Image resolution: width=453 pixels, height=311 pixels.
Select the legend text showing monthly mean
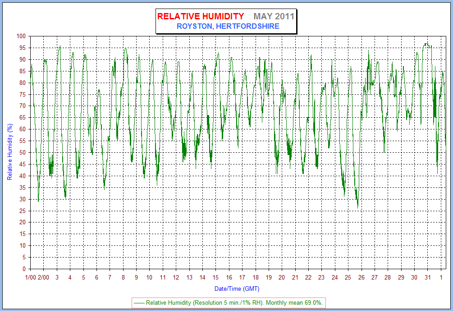[234, 303]
